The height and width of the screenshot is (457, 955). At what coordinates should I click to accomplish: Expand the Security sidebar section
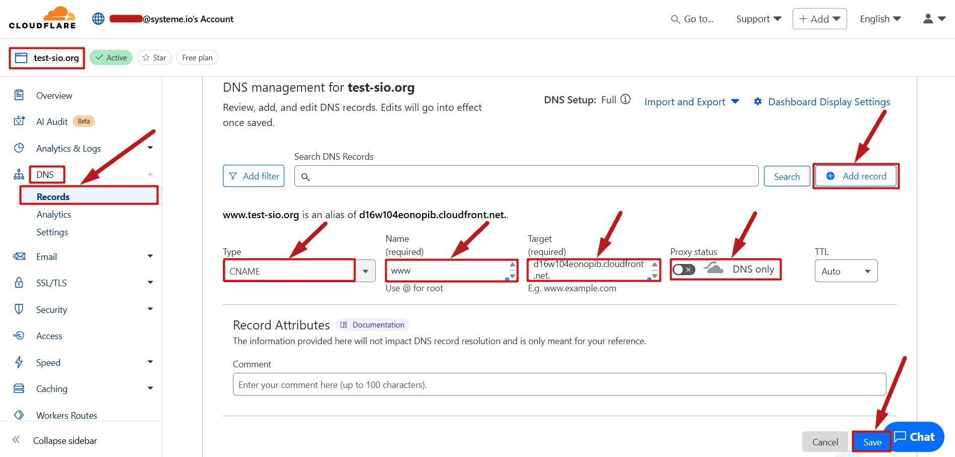pyautogui.click(x=150, y=309)
